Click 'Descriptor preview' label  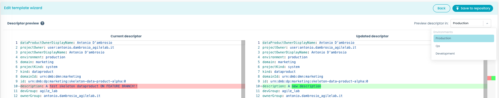(x=23, y=23)
